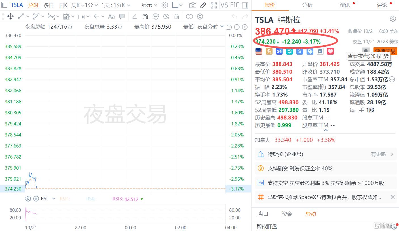Click the 24-hour trading badge icon

(x=279, y=51)
